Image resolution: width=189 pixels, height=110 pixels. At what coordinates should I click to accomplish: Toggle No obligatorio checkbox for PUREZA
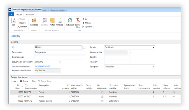[x=102, y=92]
